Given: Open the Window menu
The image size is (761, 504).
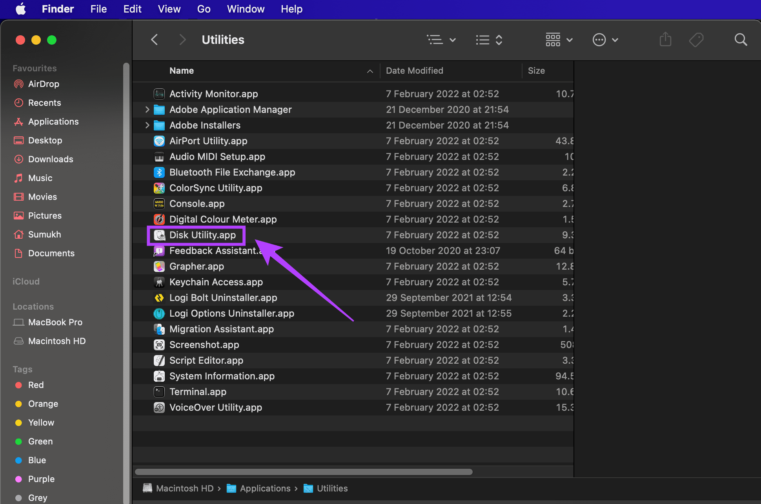Looking at the screenshot, I should [x=246, y=9].
